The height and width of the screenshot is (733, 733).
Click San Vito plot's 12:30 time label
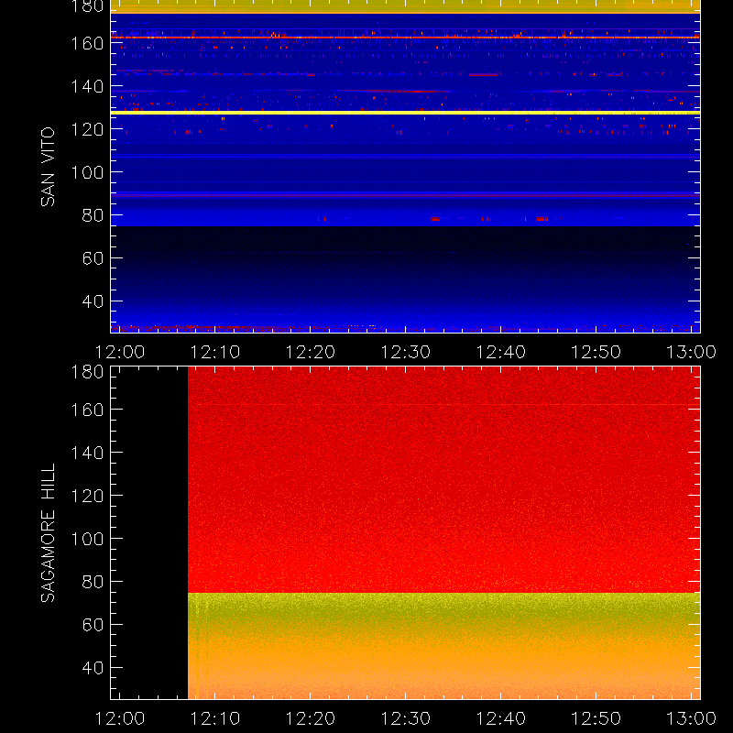406,352
